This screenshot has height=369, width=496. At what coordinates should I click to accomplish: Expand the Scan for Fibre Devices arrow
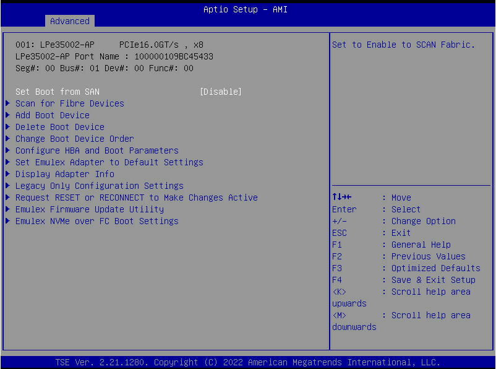(8, 103)
